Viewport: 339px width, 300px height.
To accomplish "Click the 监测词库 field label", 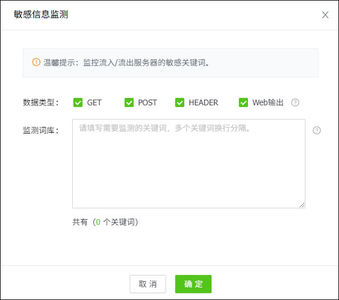I will pyautogui.click(x=40, y=130).
